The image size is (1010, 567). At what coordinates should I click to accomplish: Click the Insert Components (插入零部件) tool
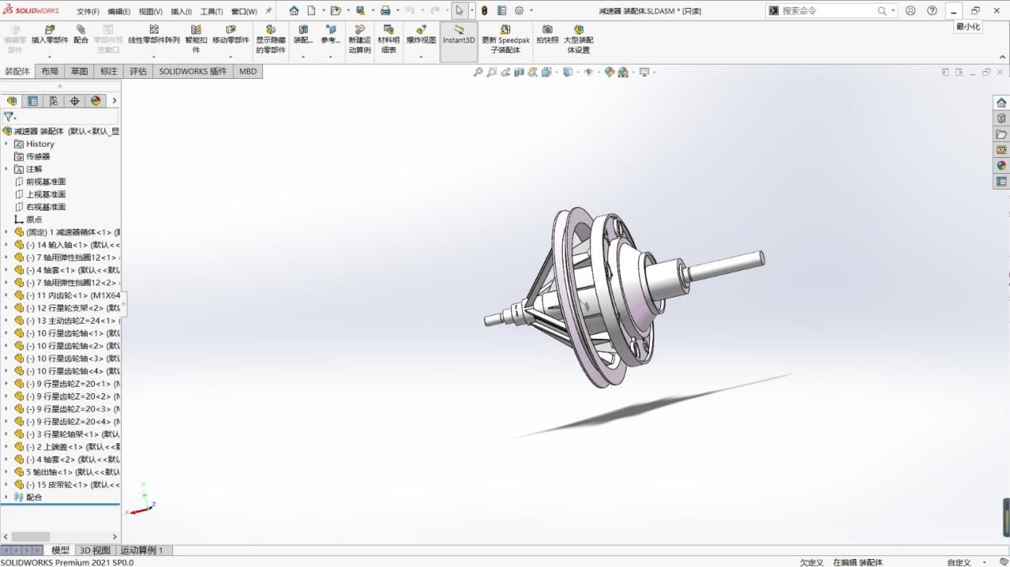click(x=49, y=35)
